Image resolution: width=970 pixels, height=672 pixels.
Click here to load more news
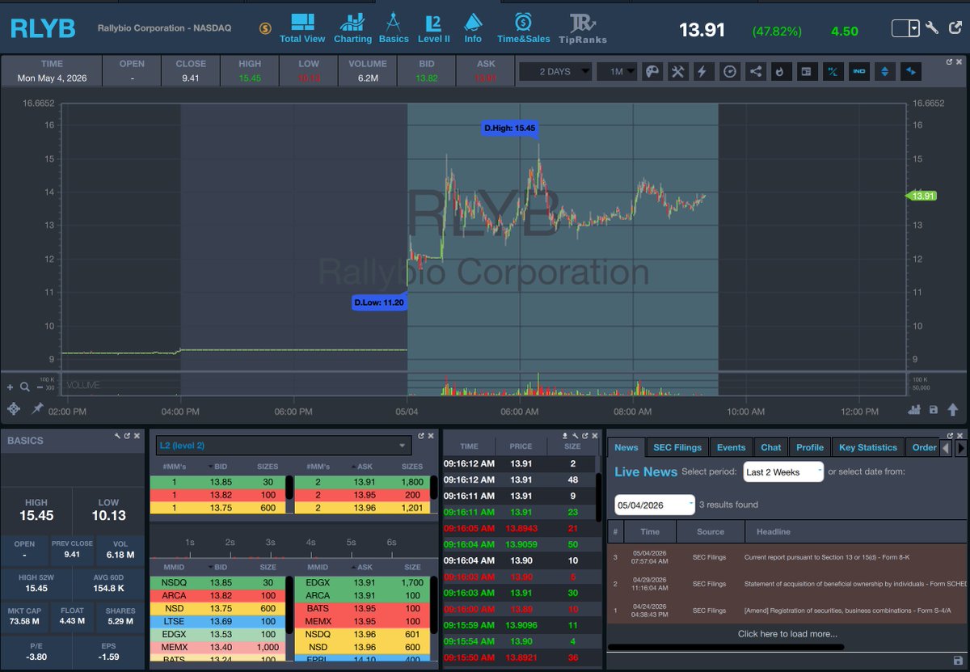[x=787, y=634]
